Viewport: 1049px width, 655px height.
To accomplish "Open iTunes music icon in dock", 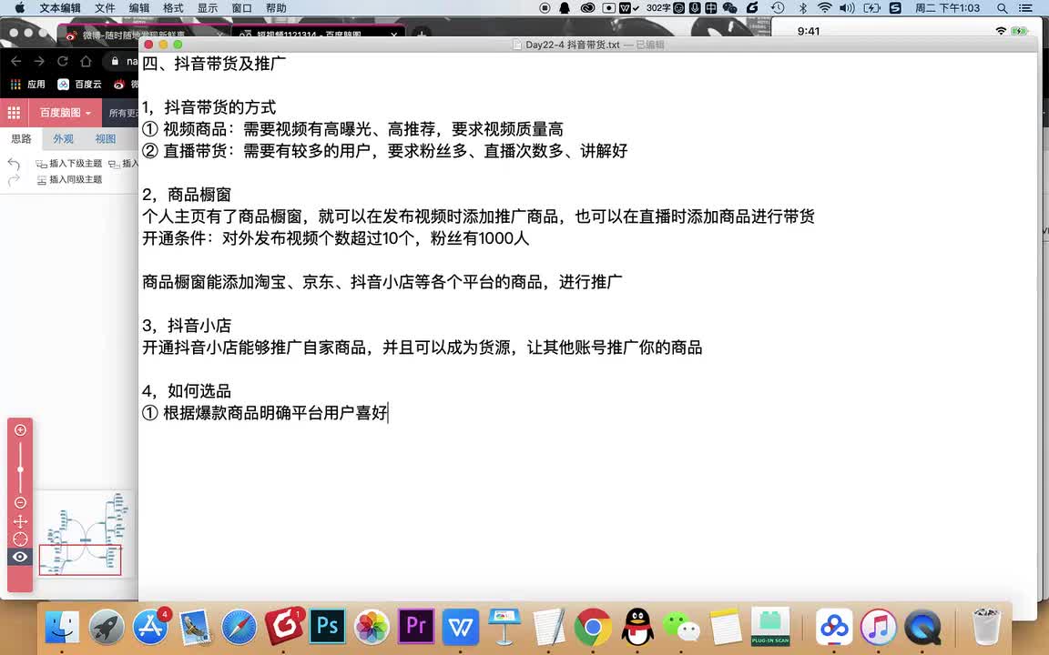I will (x=879, y=628).
